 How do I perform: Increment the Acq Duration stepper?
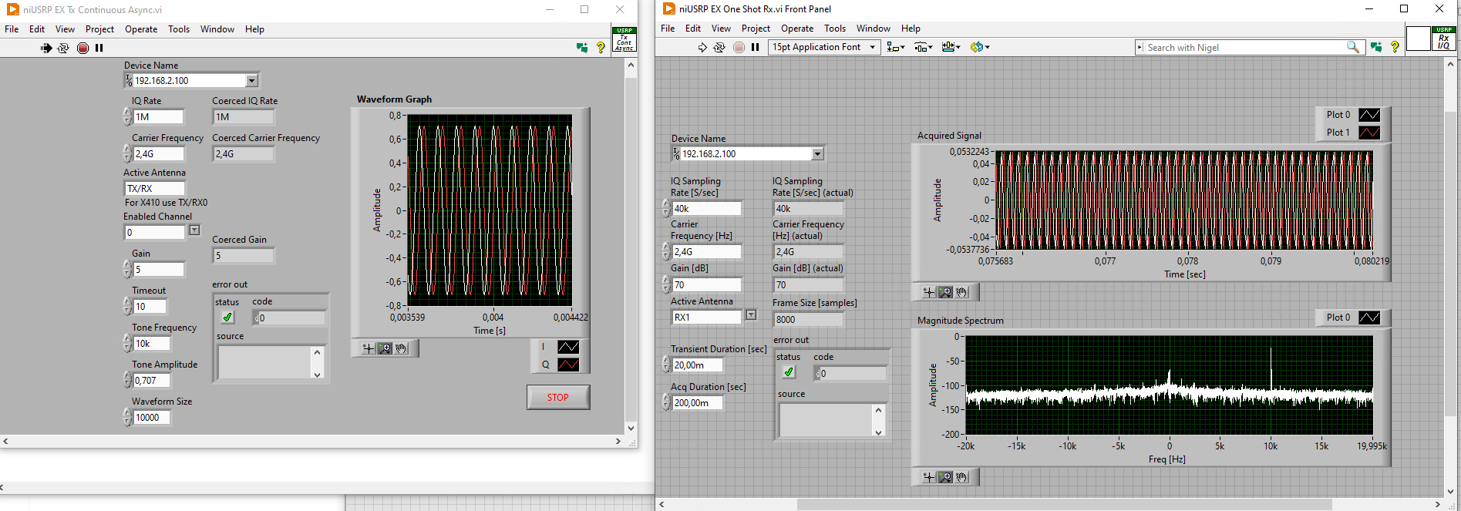pos(666,398)
